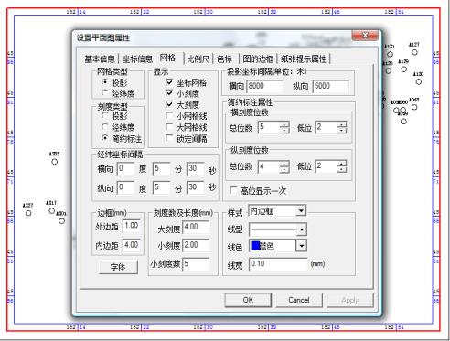Click the 线宽 input field
Screen dimensions: 450x341
pos(278,264)
